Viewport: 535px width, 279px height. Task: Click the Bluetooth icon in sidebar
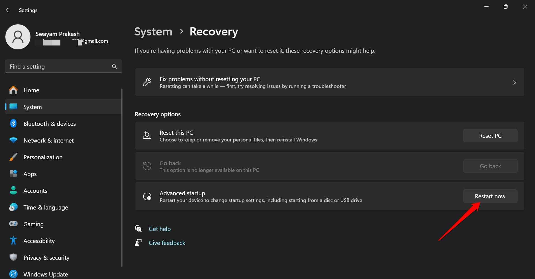click(x=13, y=123)
